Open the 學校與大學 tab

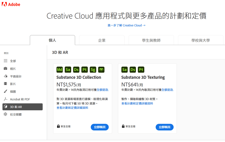tap(201, 40)
